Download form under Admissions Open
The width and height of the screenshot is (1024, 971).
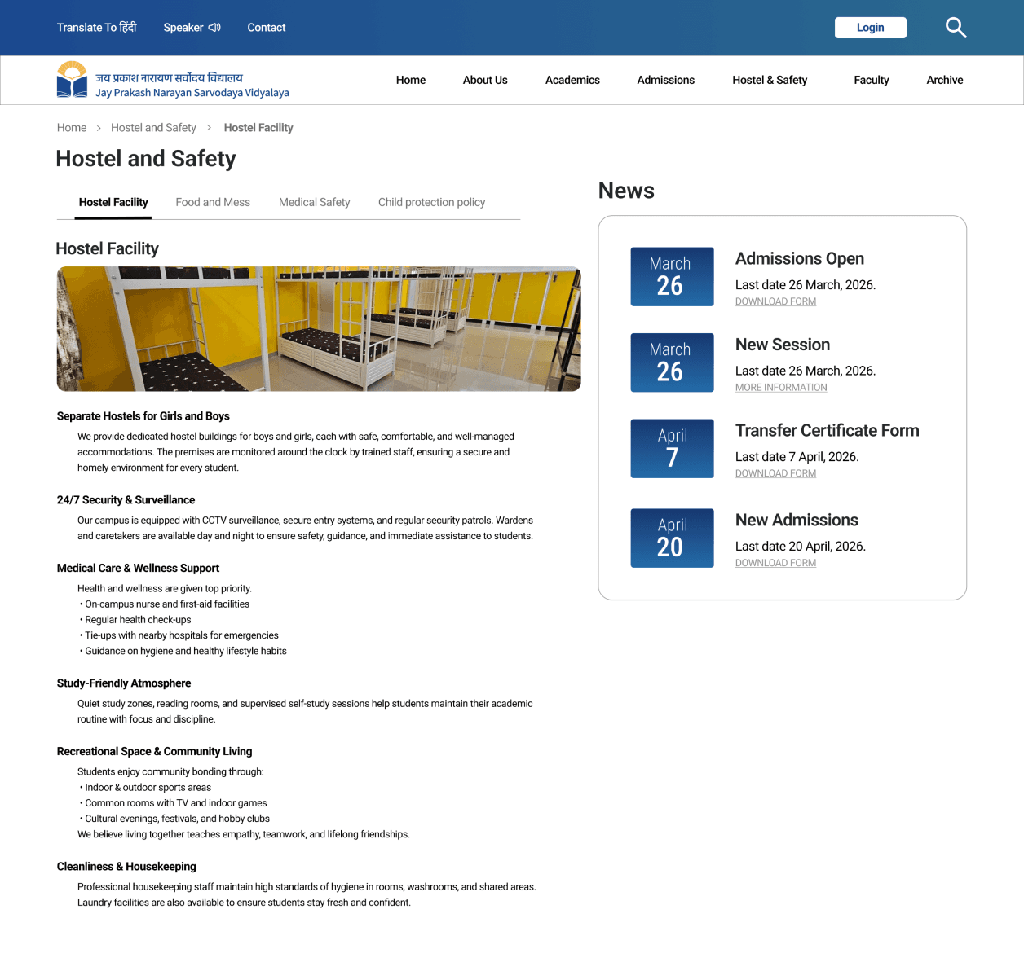(775, 301)
